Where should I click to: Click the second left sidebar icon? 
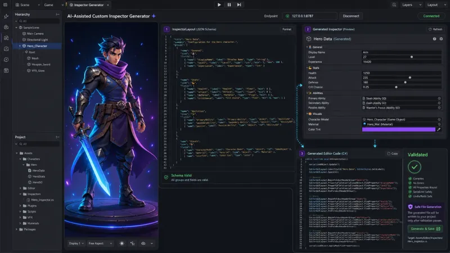coord(6,27)
